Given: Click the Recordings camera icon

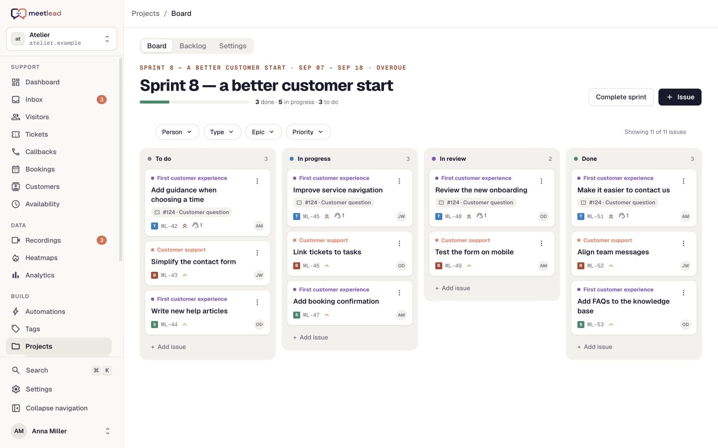Looking at the screenshot, I should pos(16,240).
